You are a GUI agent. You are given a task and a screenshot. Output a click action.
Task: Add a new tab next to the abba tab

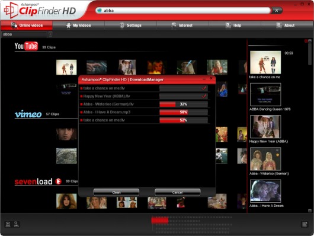tap(50, 34)
